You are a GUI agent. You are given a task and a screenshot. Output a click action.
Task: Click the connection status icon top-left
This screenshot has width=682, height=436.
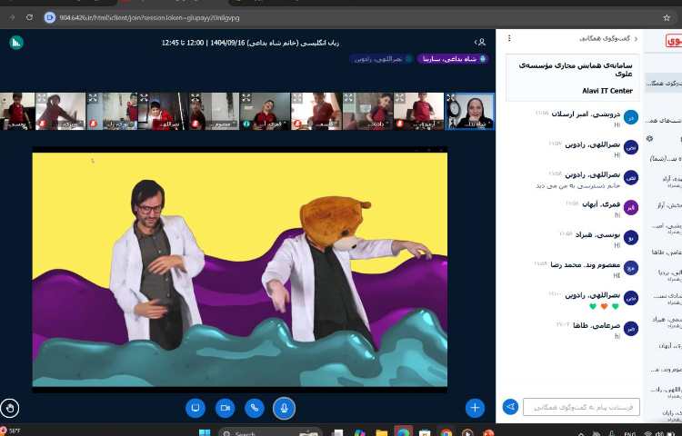click(15, 42)
